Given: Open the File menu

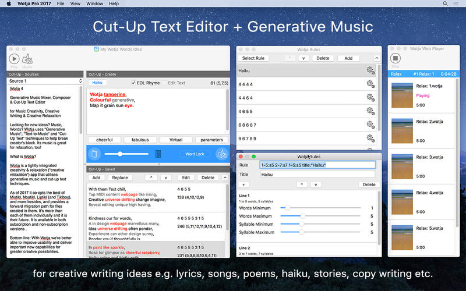Looking at the screenshot, I should [x=61, y=3].
